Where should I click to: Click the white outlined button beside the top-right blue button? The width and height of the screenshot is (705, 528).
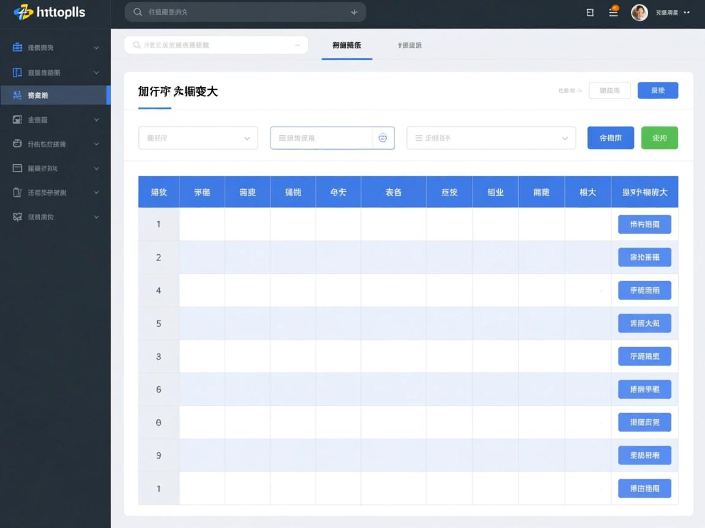pyautogui.click(x=610, y=90)
